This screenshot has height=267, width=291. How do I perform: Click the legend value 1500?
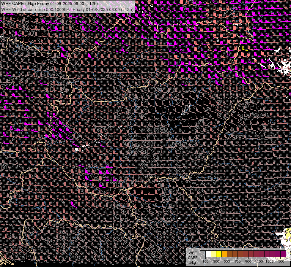[x=280, y=261]
